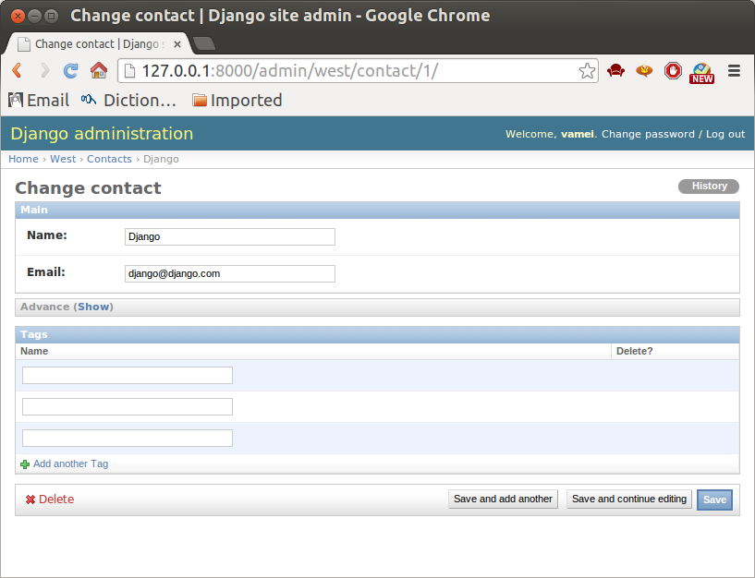Open the Diction... bookmark

coord(128,100)
